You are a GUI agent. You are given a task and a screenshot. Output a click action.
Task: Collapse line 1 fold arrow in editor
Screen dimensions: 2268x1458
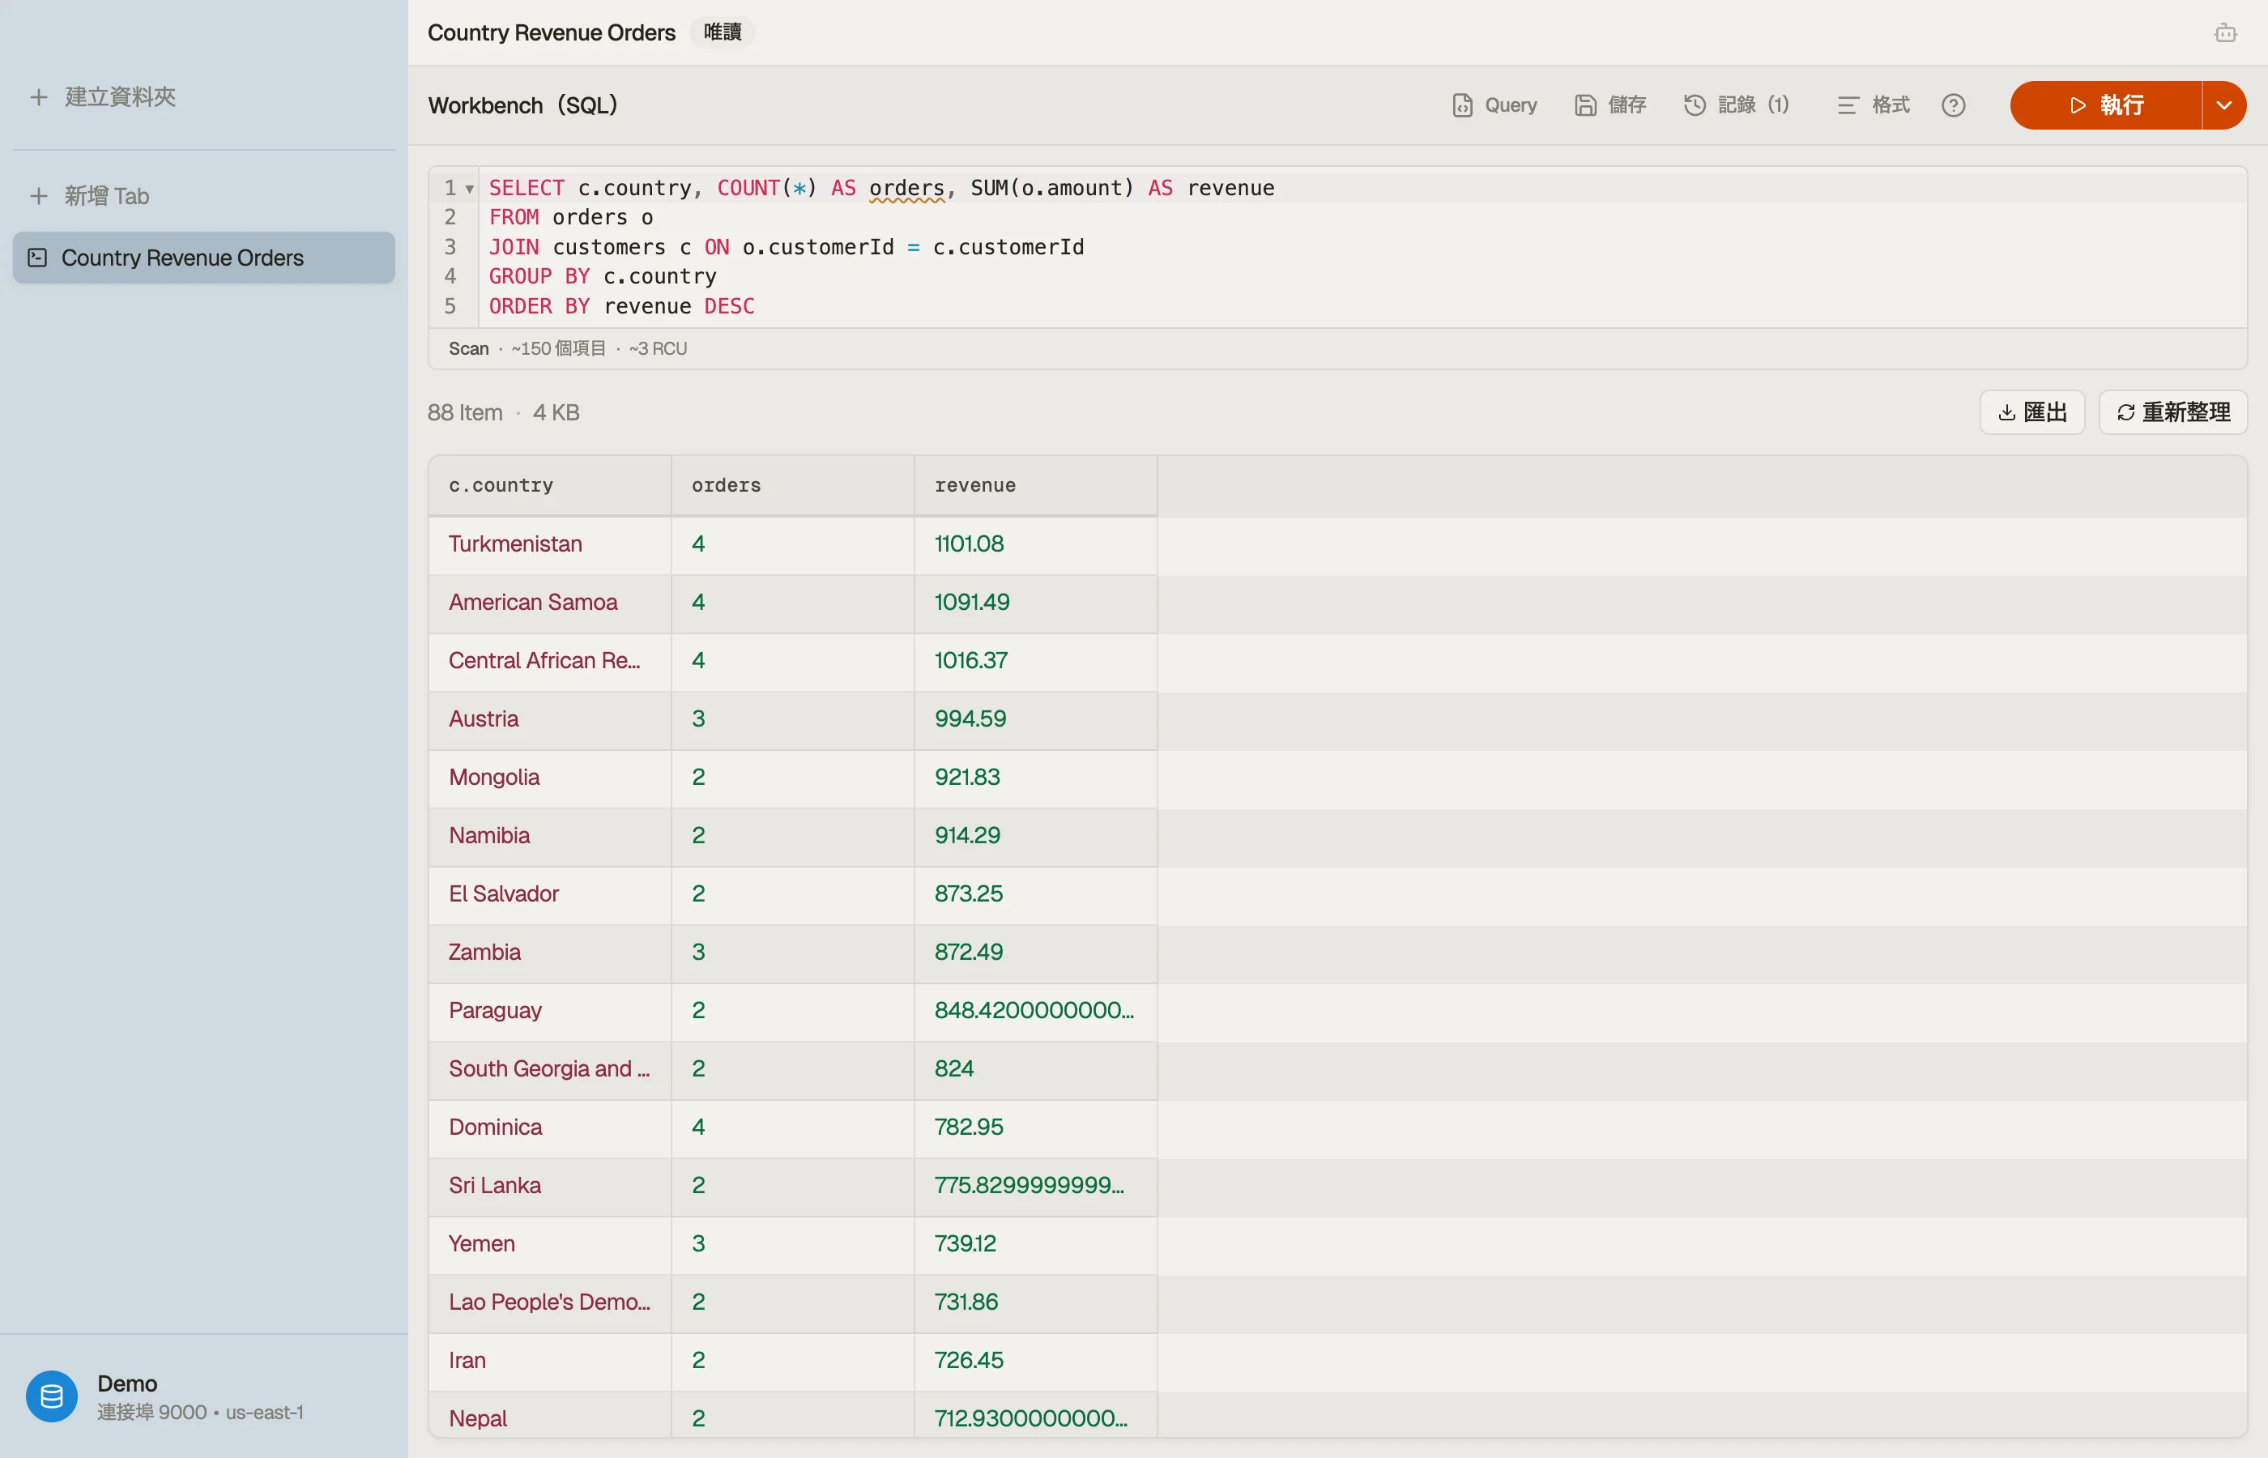[x=468, y=189]
